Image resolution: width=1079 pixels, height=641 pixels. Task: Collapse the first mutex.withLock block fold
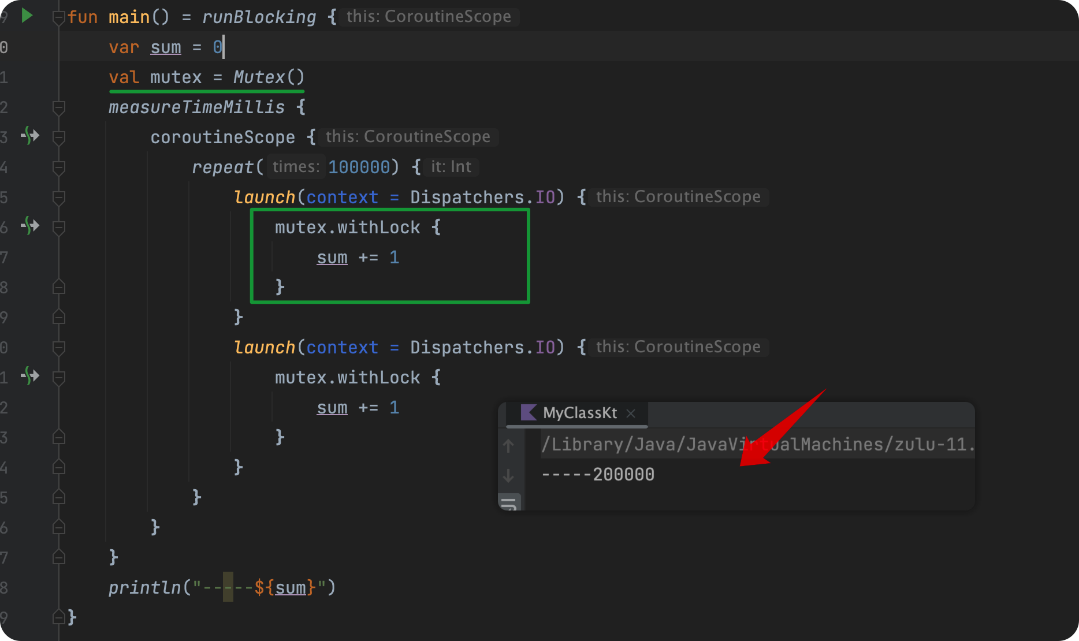[x=58, y=228]
